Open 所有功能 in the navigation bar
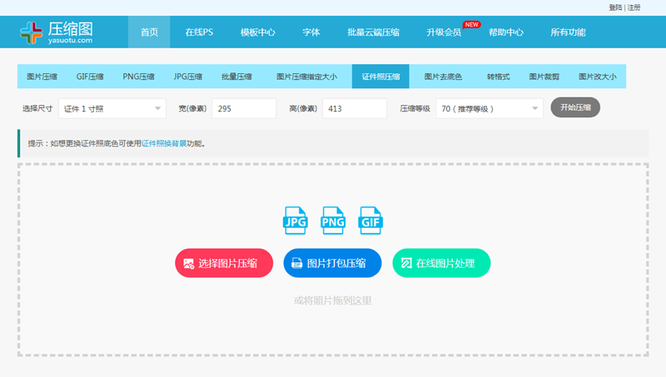Image resolution: width=666 pixels, height=377 pixels. click(569, 32)
